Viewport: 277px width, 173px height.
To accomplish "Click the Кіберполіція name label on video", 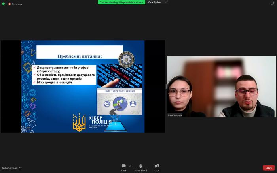I will pyautogui.click(x=175, y=115).
